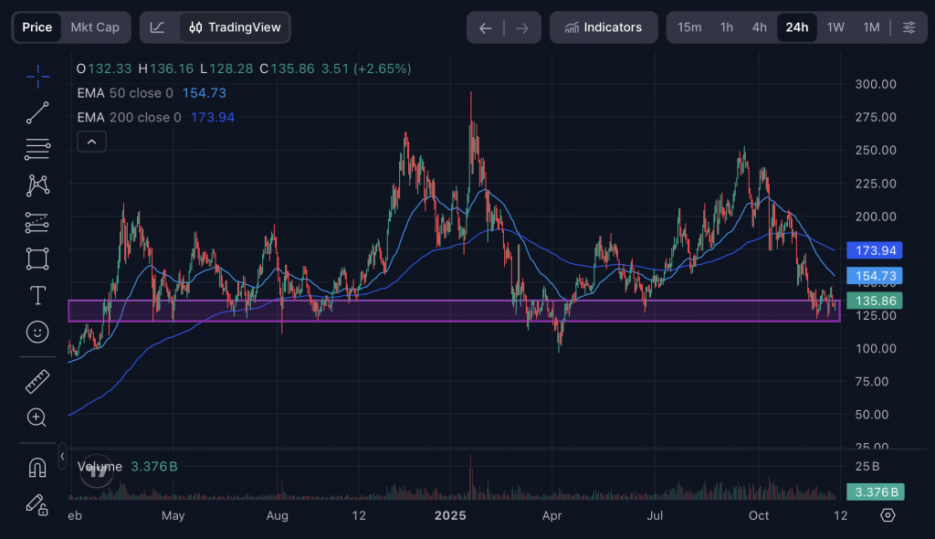Open chart settings sliders button

pyautogui.click(x=909, y=27)
